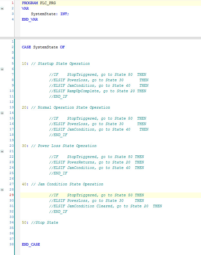Click line number 29 in the gutter

(12, 195)
